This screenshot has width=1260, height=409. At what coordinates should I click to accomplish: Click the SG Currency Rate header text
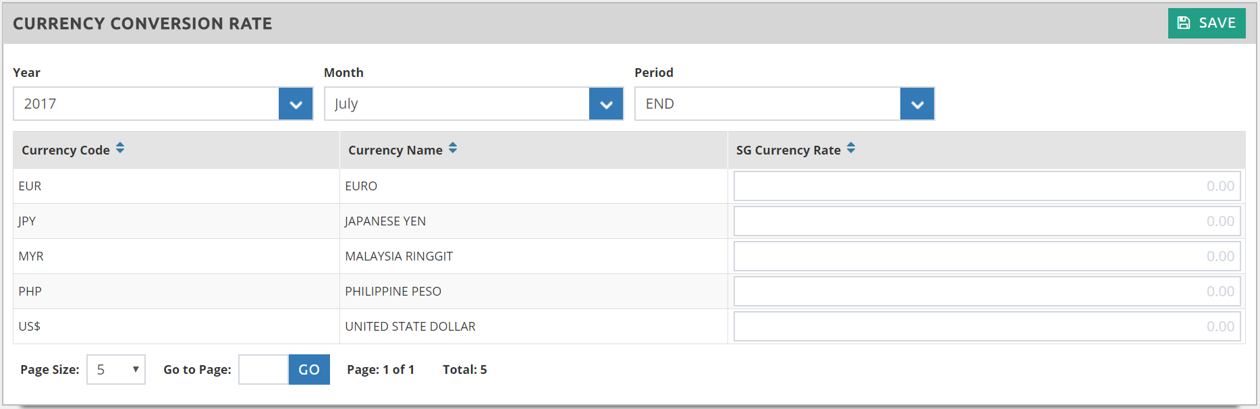pyautogui.click(x=788, y=151)
